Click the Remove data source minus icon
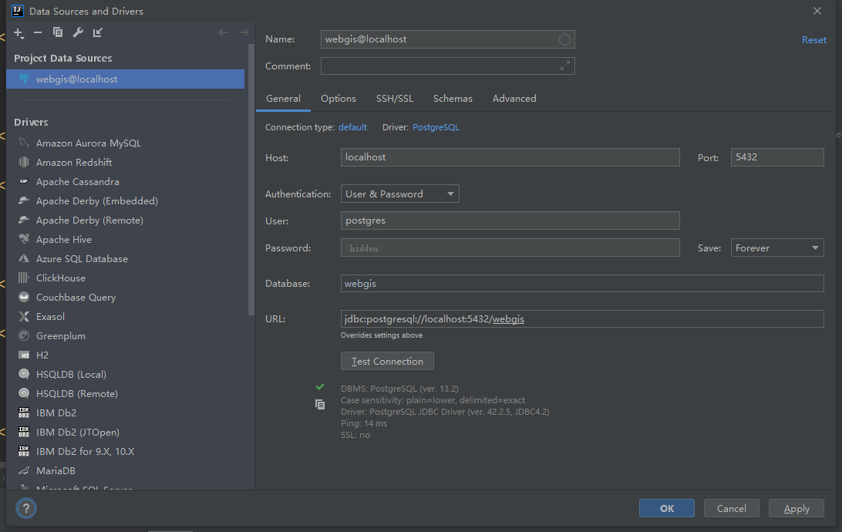Image resolution: width=842 pixels, height=532 pixels. pos(38,32)
